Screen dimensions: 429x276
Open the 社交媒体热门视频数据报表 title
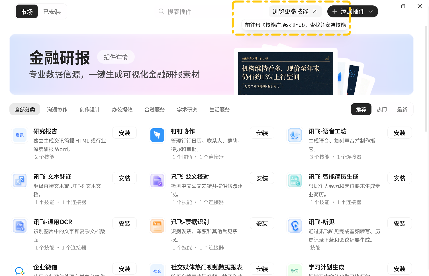click(207, 267)
